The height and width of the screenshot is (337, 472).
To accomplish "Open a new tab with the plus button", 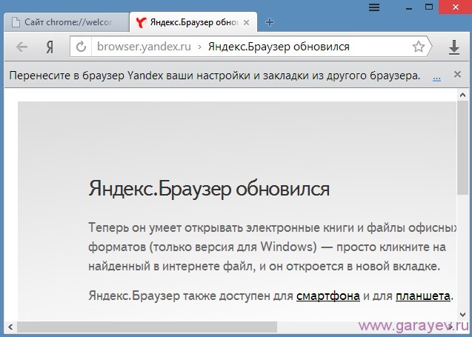I will click(x=270, y=22).
